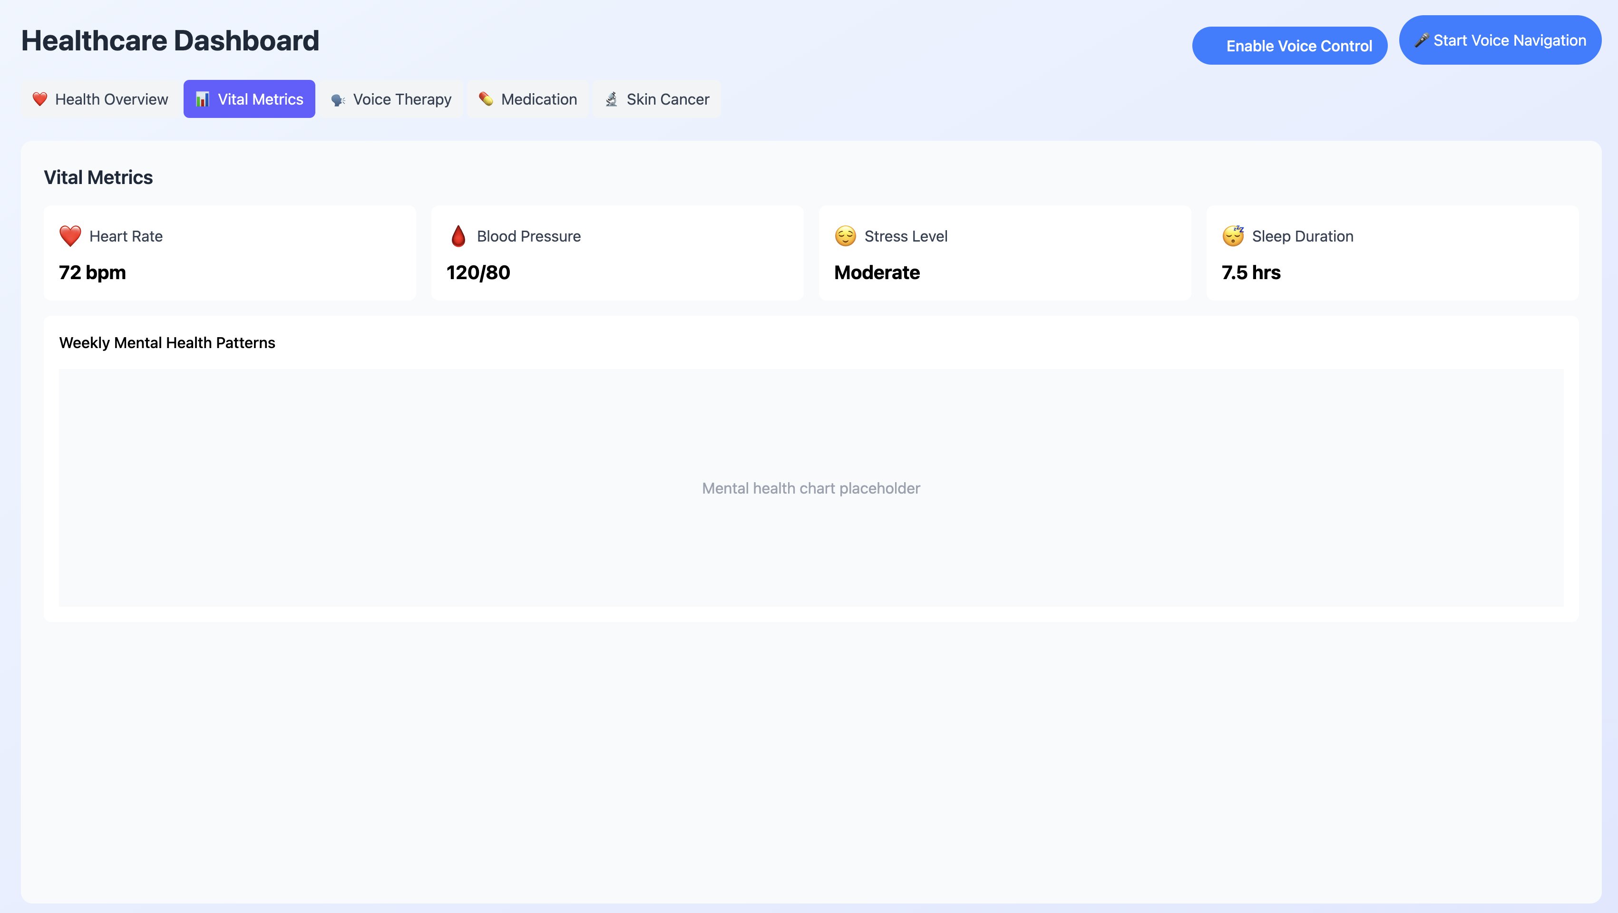This screenshot has height=913, width=1618.
Task: Click the bar chart icon on Vital Metrics tab
Action: pyautogui.click(x=202, y=99)
